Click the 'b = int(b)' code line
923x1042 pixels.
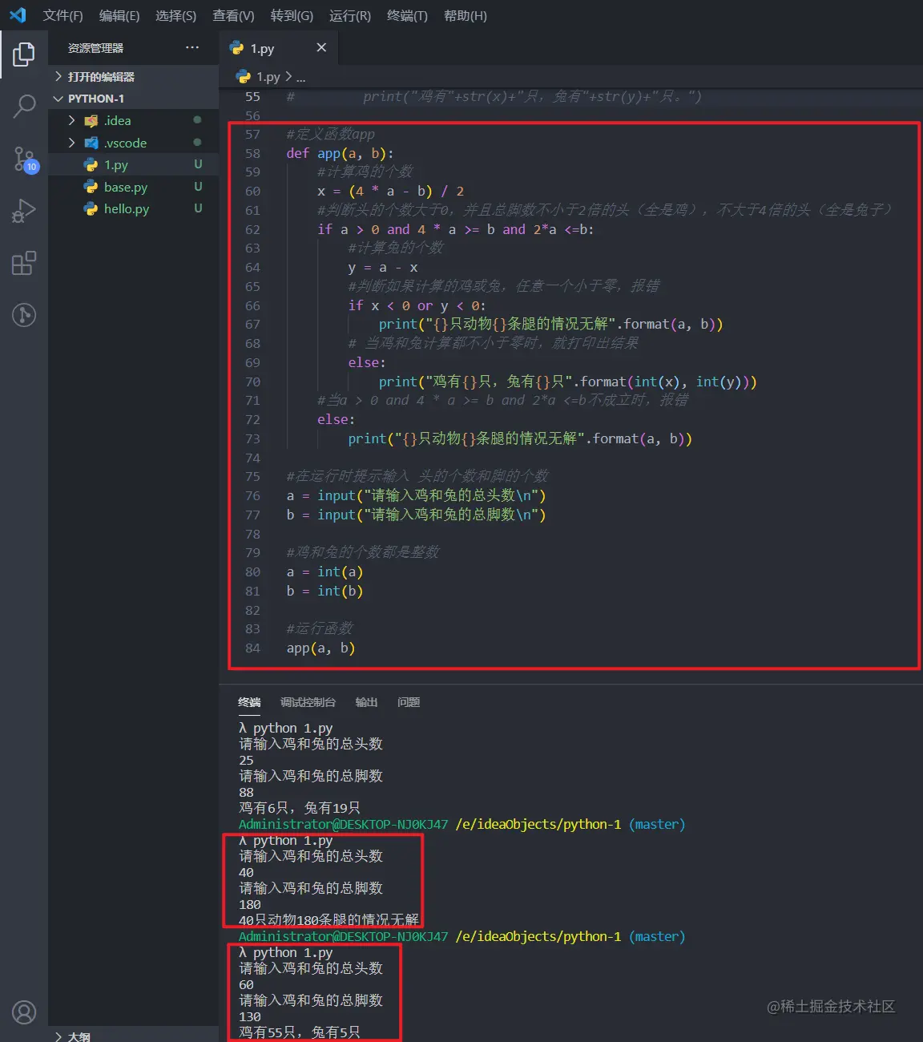pyautogui.click(x=324, y=591)
